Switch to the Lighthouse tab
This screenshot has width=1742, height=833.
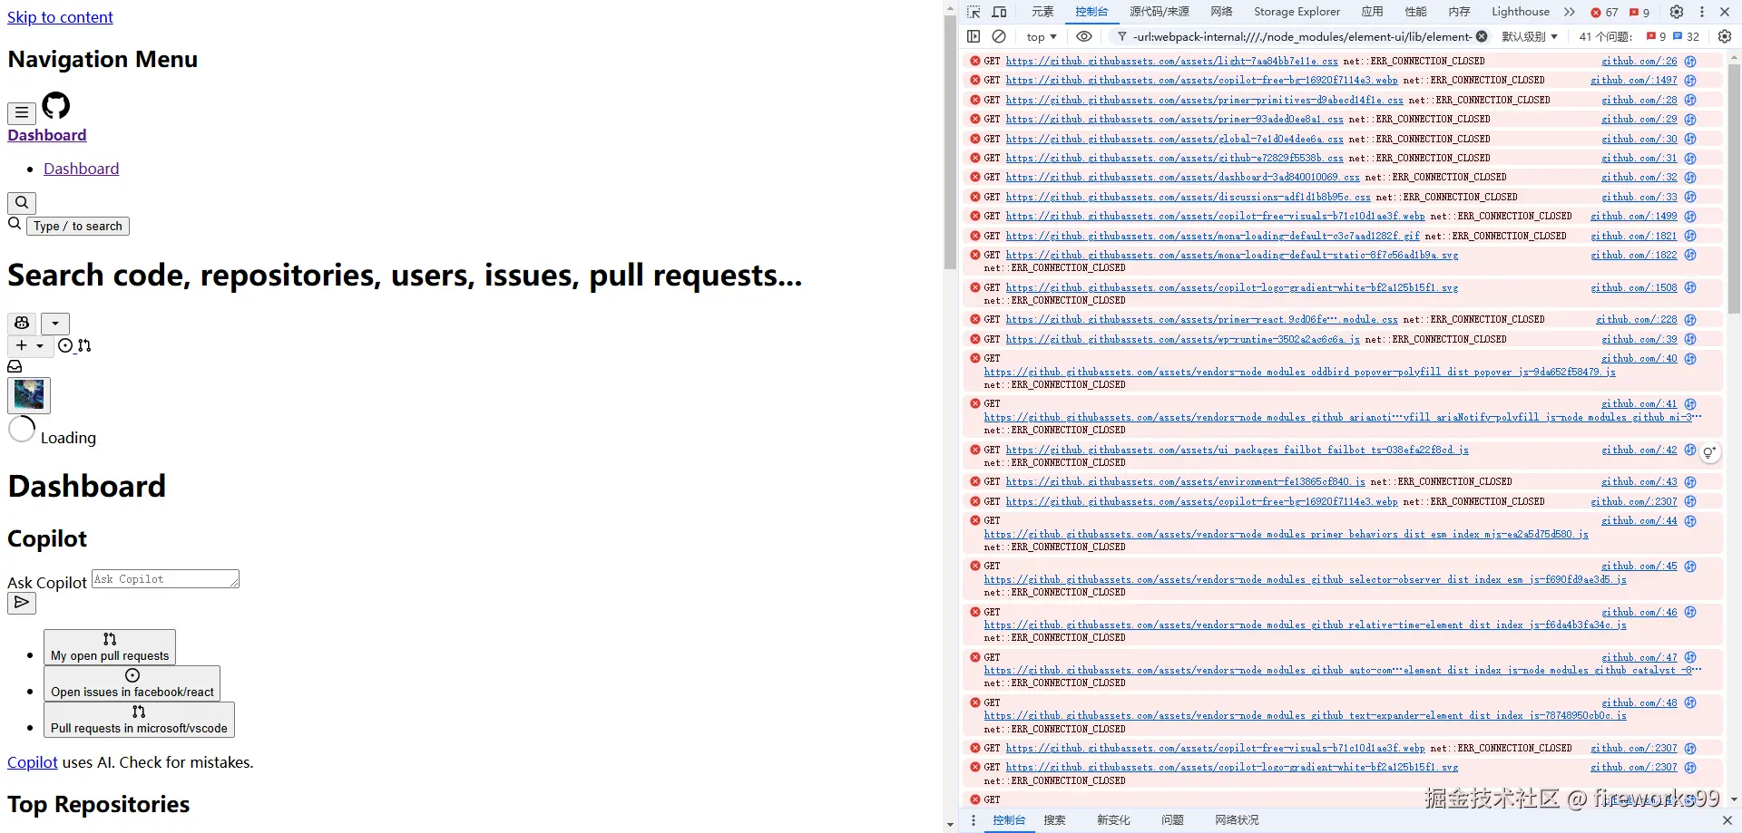pyautogui.click(x=1521, y=12)
